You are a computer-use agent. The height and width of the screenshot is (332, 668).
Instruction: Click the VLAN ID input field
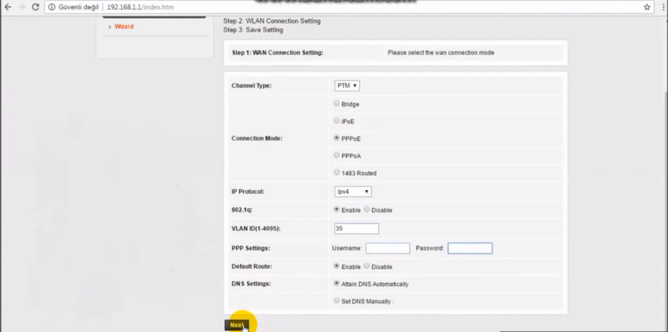[x=357, y=229]
